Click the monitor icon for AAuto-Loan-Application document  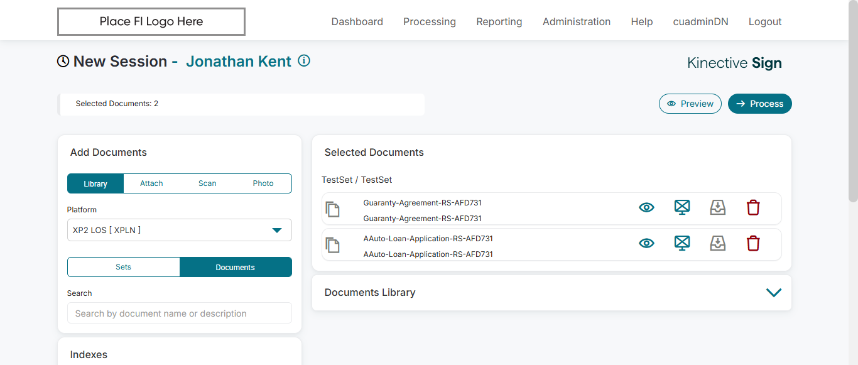pyautogui.click(x=682, y=243)
